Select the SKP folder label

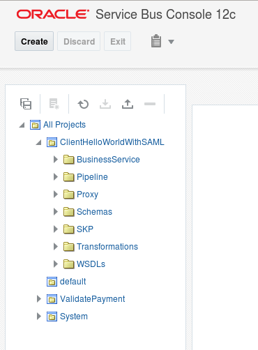click(x=85, y=229)
